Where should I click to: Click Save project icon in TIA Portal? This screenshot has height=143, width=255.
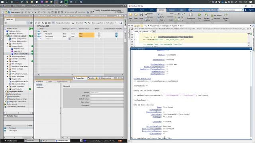click(9, 12)
